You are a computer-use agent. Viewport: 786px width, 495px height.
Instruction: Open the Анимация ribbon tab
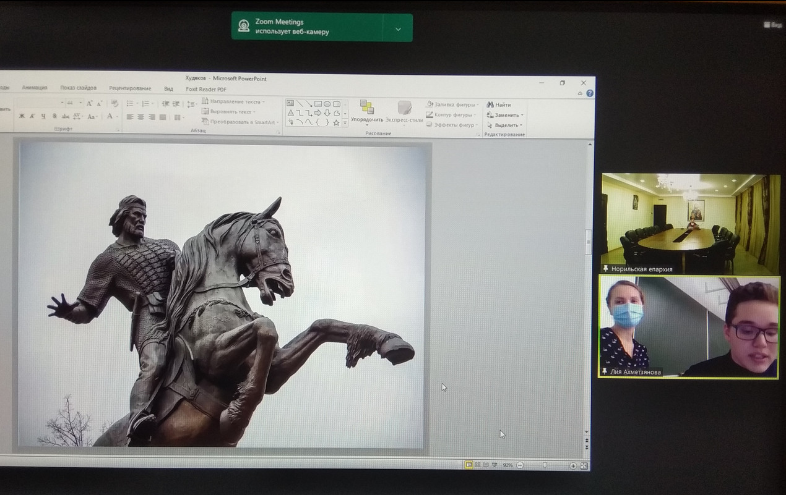tap(35, 88)
